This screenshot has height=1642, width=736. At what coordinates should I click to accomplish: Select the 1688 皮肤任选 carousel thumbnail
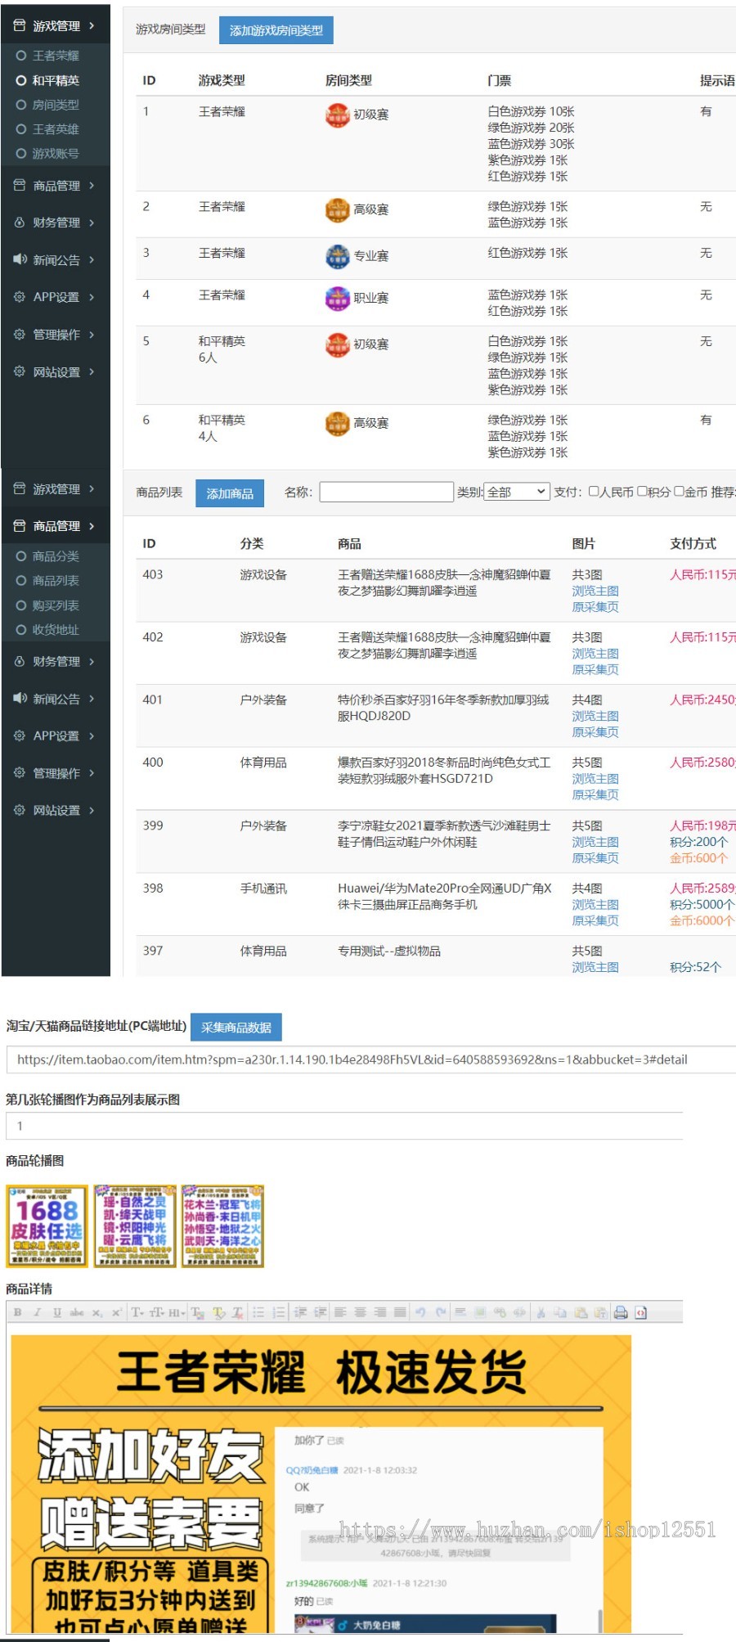(x=47, y=1226)
